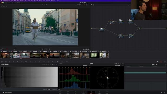Toggle the Scopes panel button

[x=161, y=62]
